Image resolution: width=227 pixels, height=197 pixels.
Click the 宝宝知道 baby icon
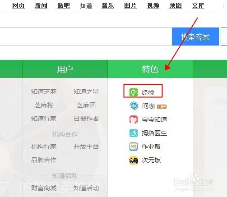(x=134, y=119)
